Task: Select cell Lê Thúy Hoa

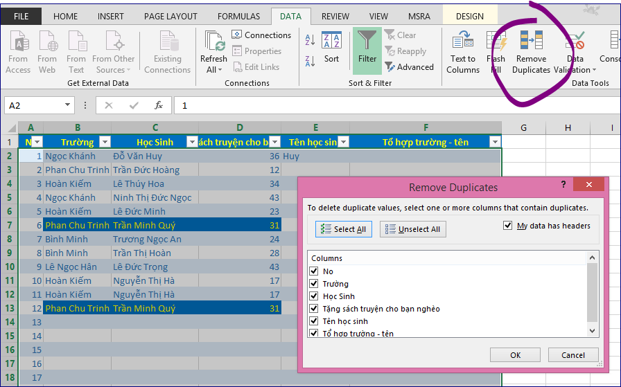Action: click(x=155, y=183)
